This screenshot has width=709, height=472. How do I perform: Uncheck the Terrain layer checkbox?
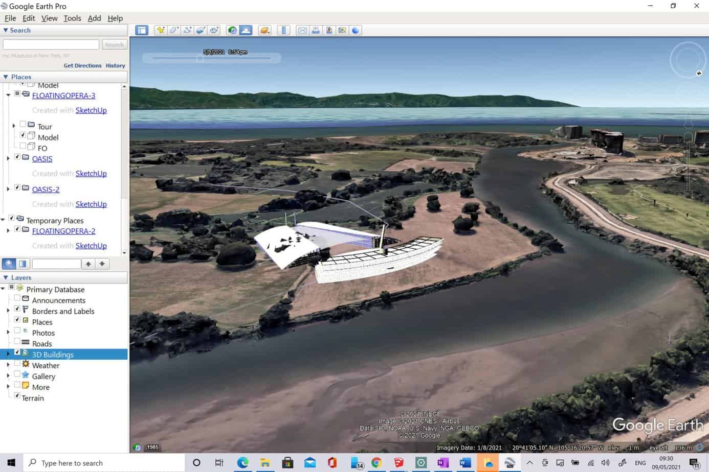[x=17, y=395]
